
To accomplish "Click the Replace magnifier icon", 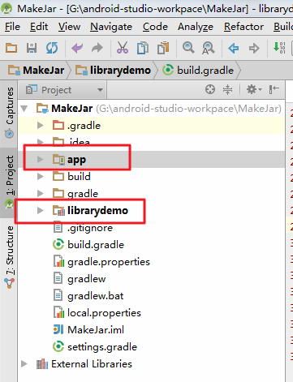I will (208, 48).
